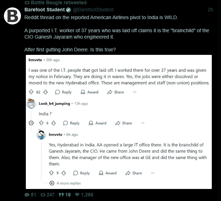Downvote the Look_b4_jumping comment
Screen dimensions: 221x201
coord(53,123)
